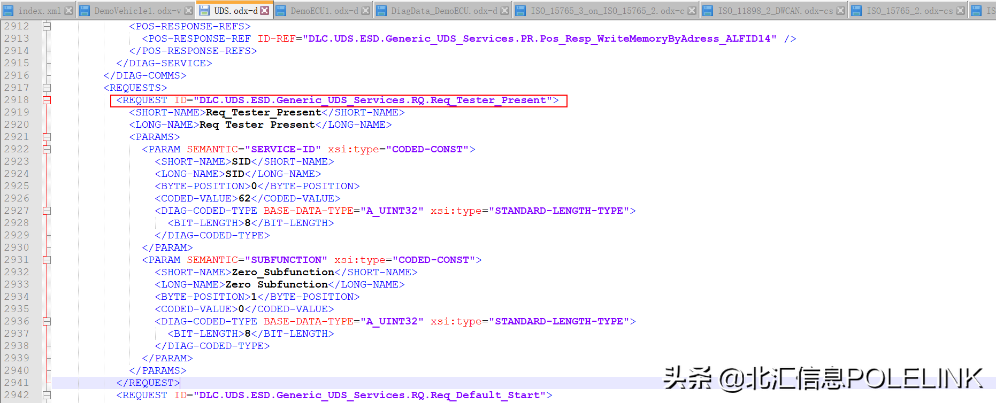Activate the UDS.odx-d tab
The image size is (996, 403).
(x=235, y=10)
